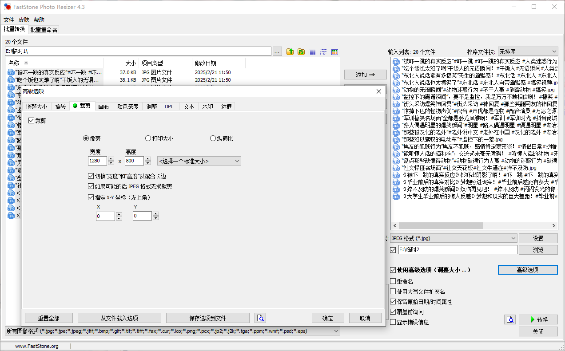The width and height of the screenshot is (565, 351).
Task: Switch file list to list view icon
Action: [x=323, y=52]
